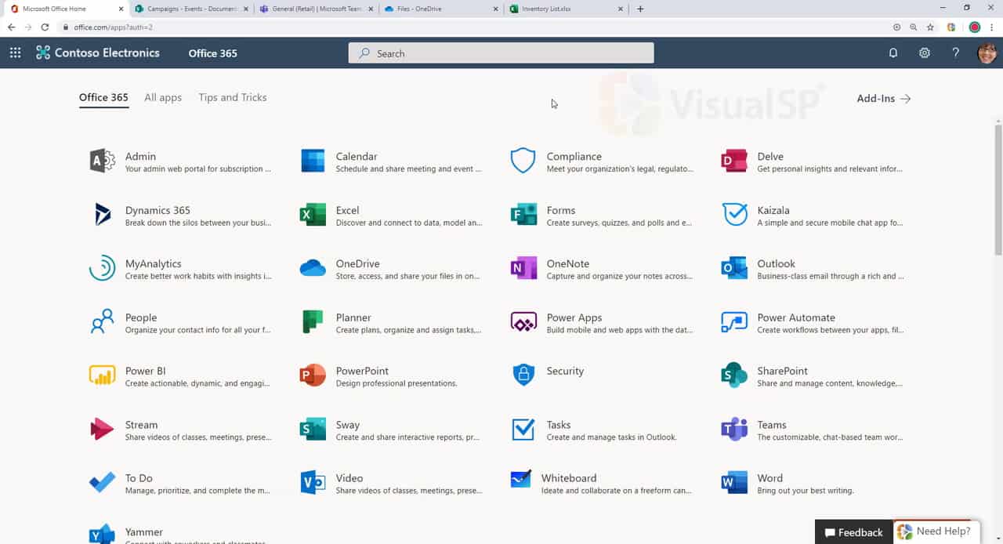Launch the Dynamics 365 icon

[103, 214]
